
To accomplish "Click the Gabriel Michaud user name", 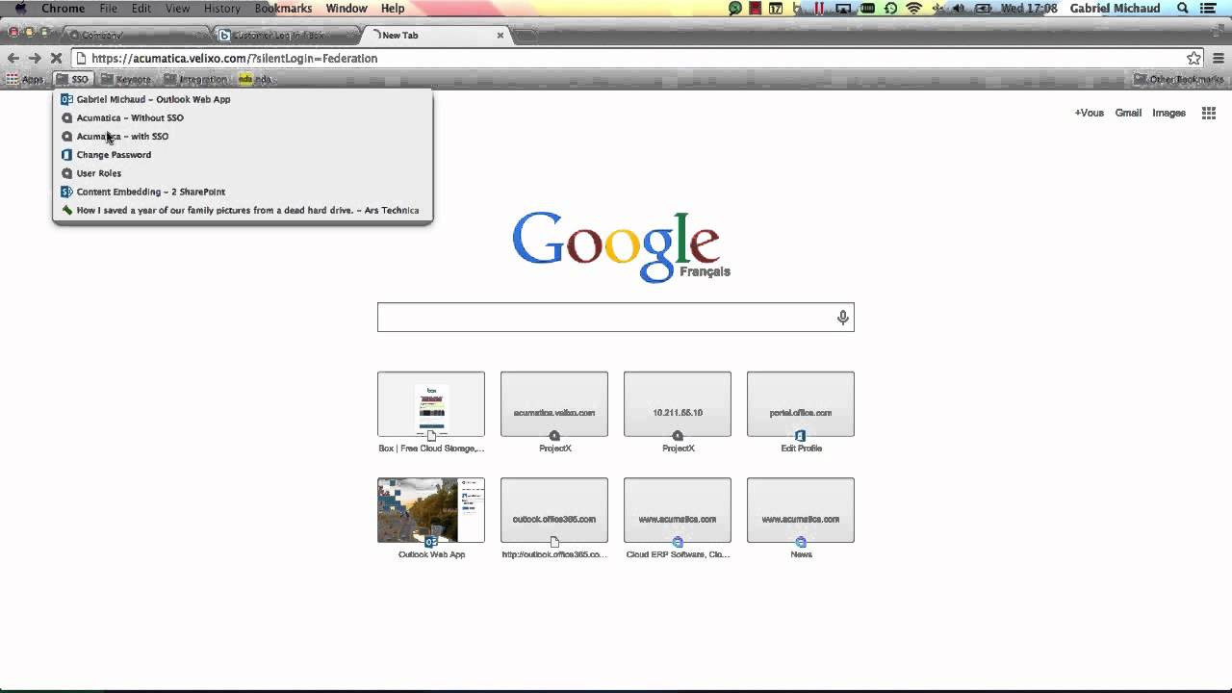I will [1115, 9].
